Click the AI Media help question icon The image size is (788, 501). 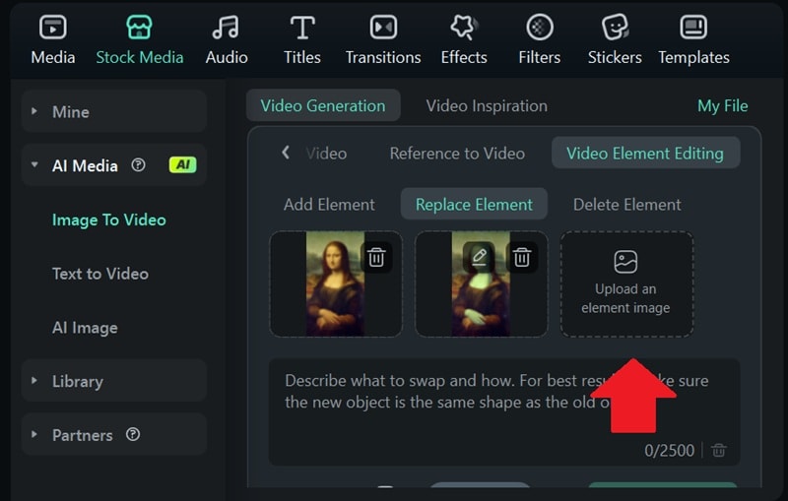(x=138, y=165)
